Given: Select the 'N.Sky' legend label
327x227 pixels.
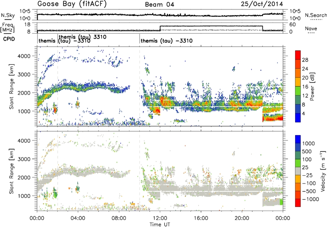Looking at the screenshot, I should pyautogui.click(x=8, y=15).
